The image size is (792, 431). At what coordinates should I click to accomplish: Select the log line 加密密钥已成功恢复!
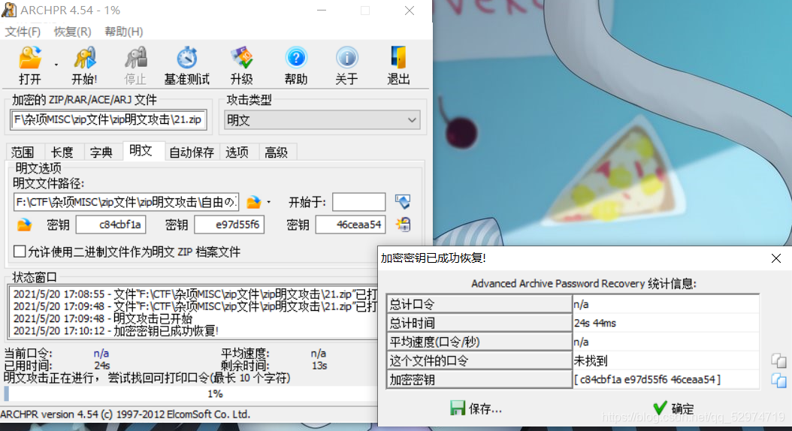[x=116, y=331]
